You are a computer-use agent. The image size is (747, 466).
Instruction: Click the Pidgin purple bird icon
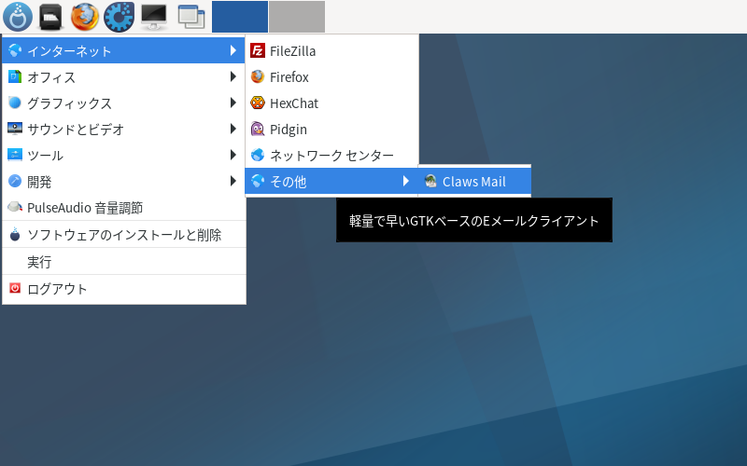pyautogui.click(x=258, y=129)
